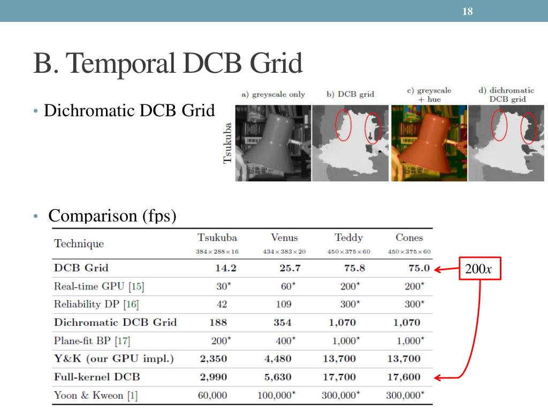This screenshot has height=411, width=548.
Task: Open citation [16] in Reliability DP row
Action: [132, 305]
